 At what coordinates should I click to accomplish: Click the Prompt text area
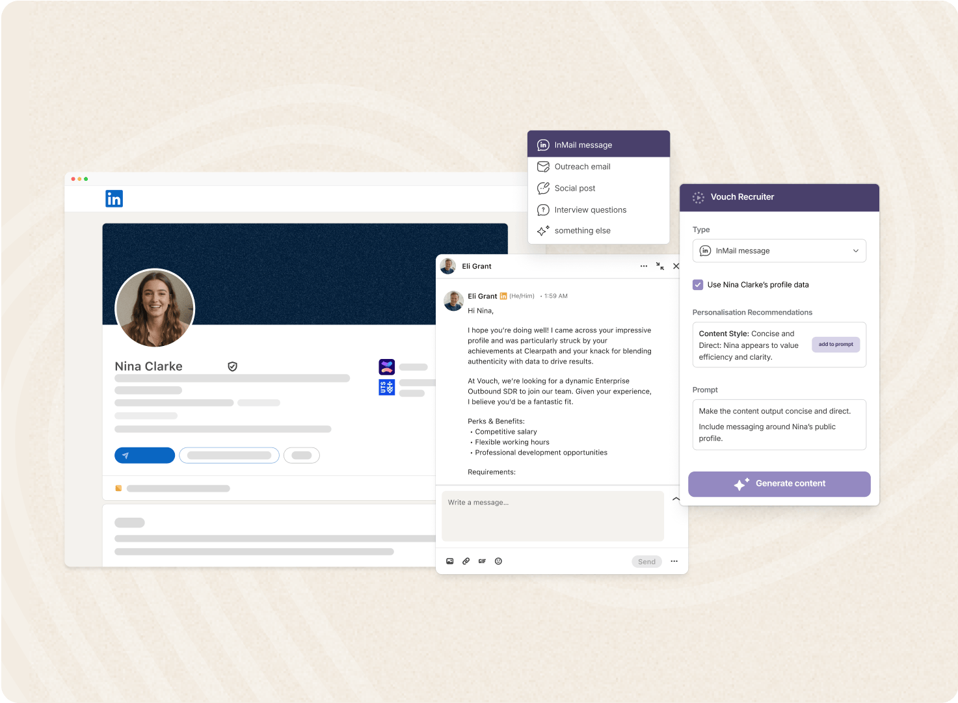click(x=779, y=425)
